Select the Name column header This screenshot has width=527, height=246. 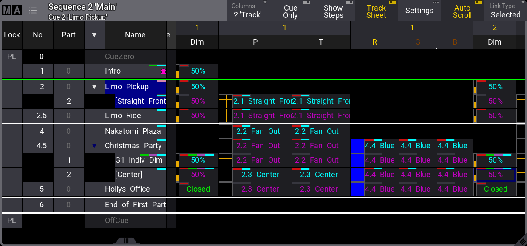[x=135, y=35]
